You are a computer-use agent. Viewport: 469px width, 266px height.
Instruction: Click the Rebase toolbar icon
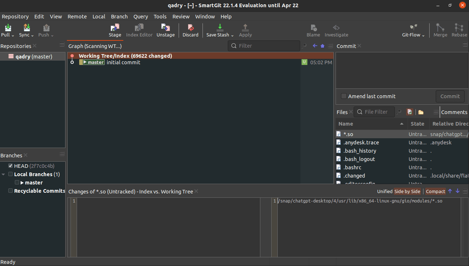[459, 27]
